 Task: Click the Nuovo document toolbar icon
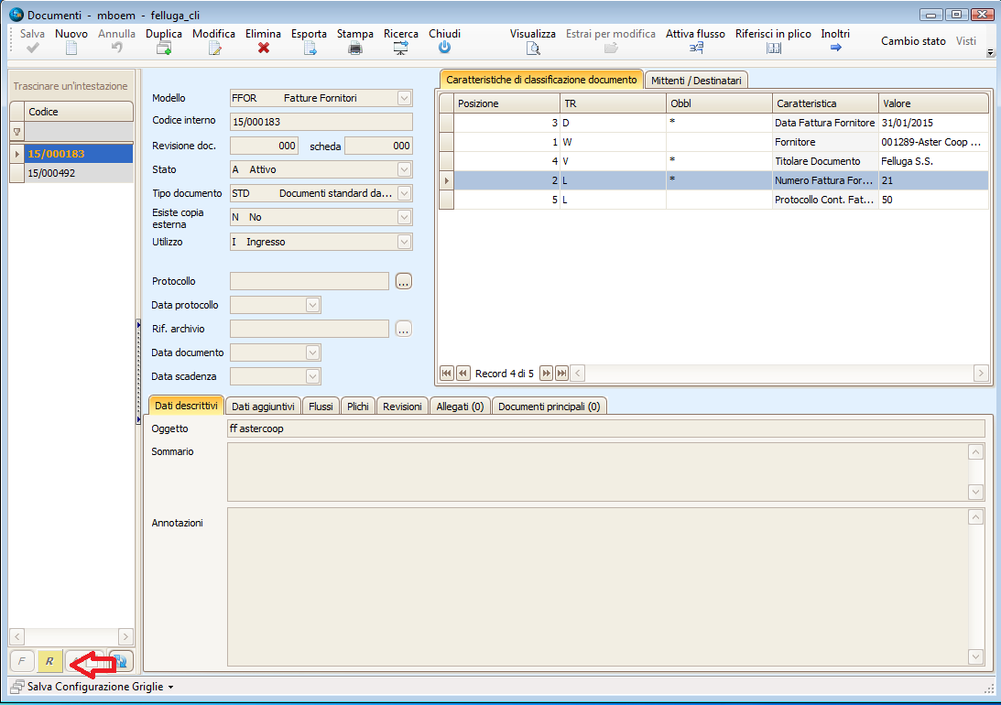71,48
